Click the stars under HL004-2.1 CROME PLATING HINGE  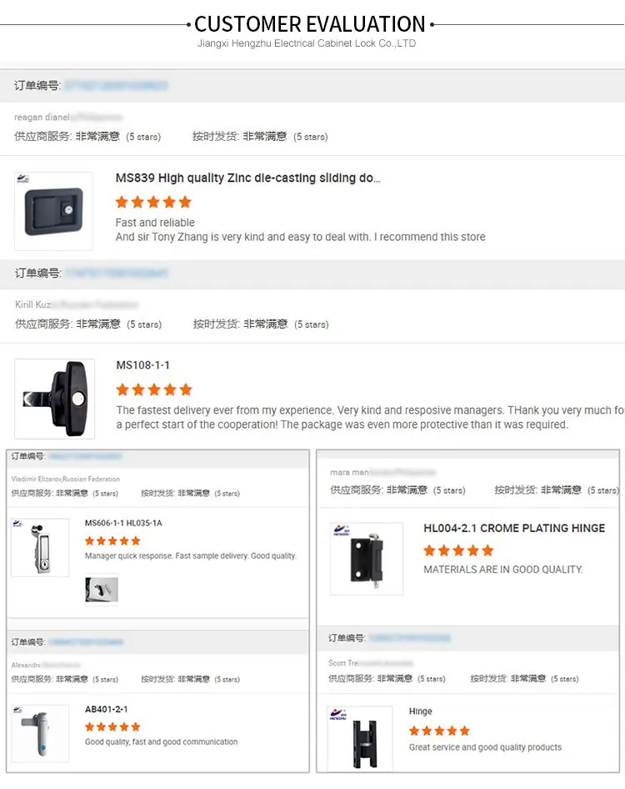(458, 550)
